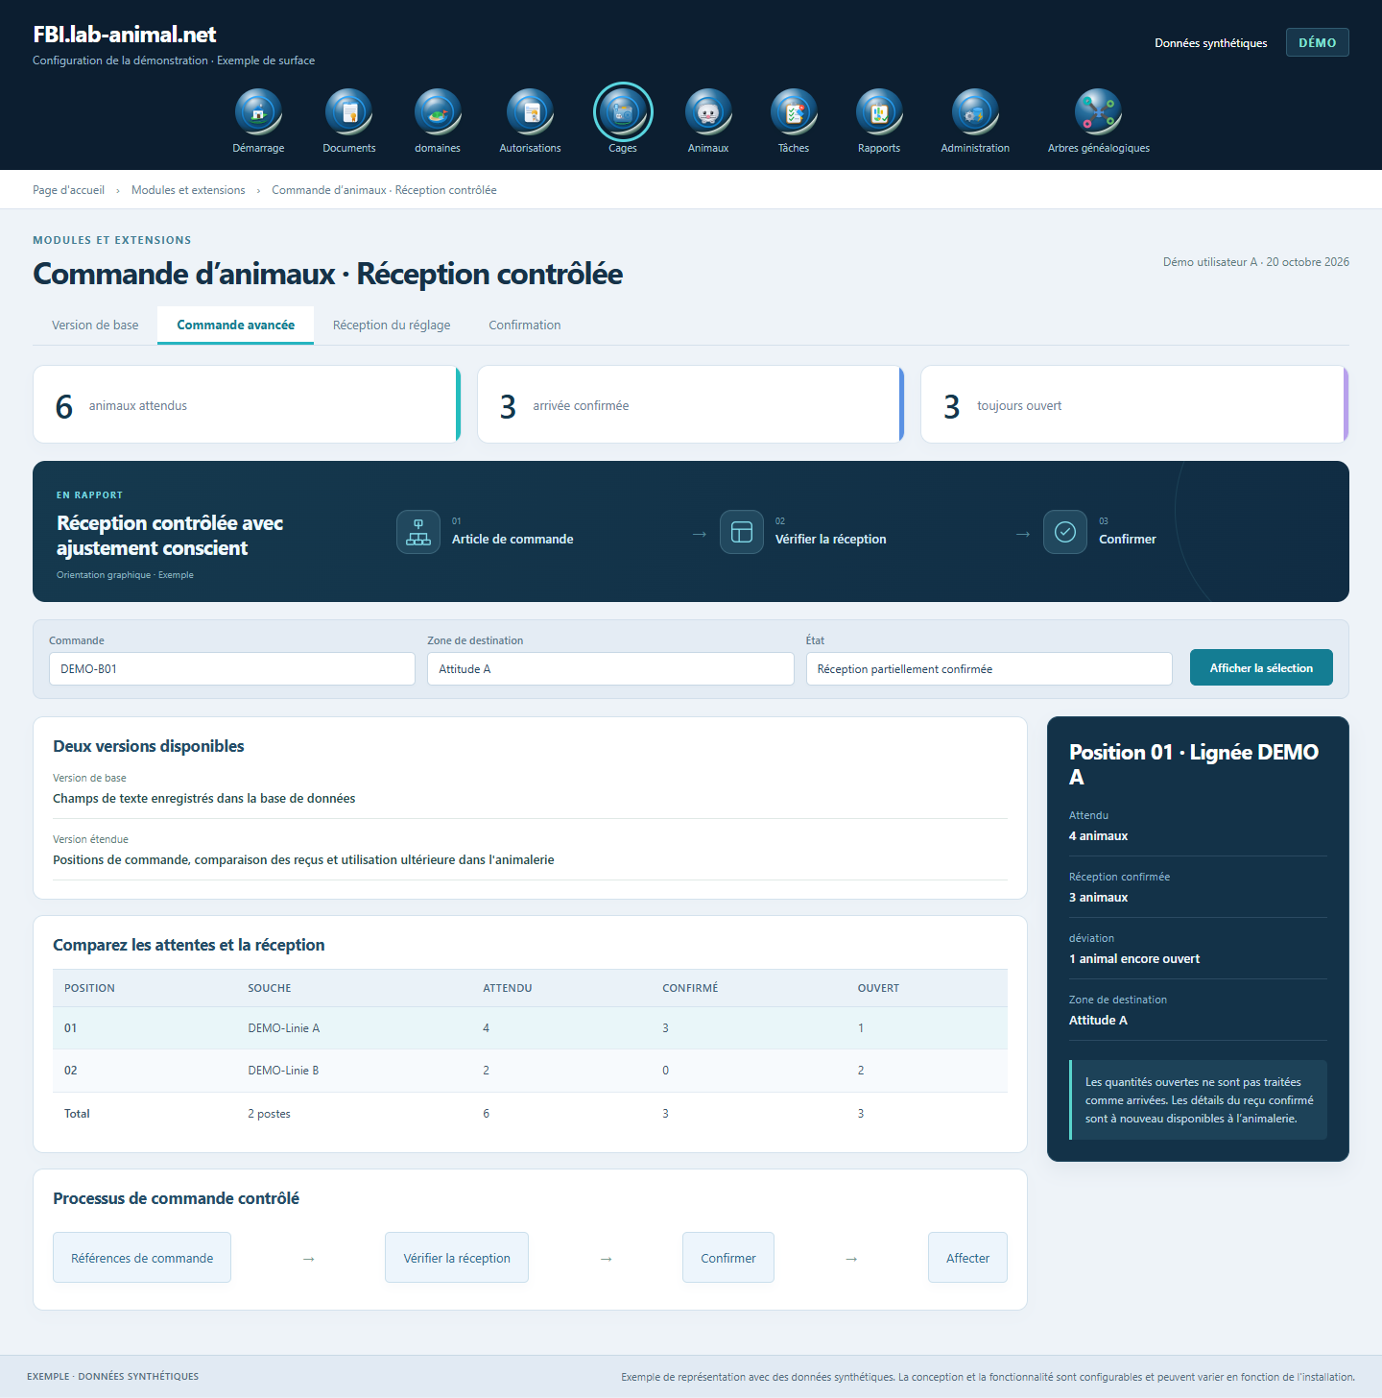This screenshot has height=1398, width=1382.
Task: Click the DÉMO badge button
Action: [x=1318, y=42]
